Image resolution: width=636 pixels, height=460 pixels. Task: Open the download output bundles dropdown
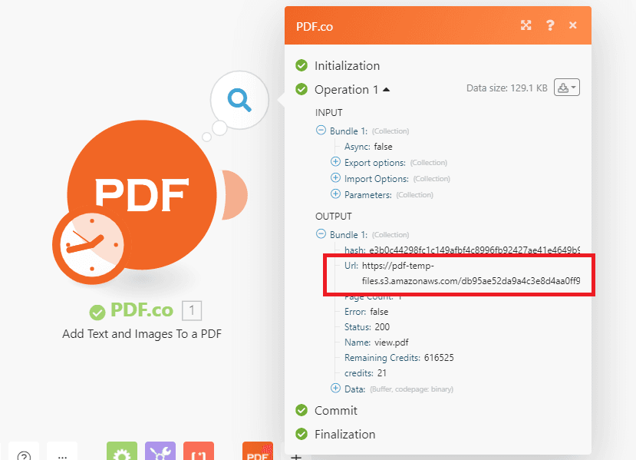click(567, 88)
